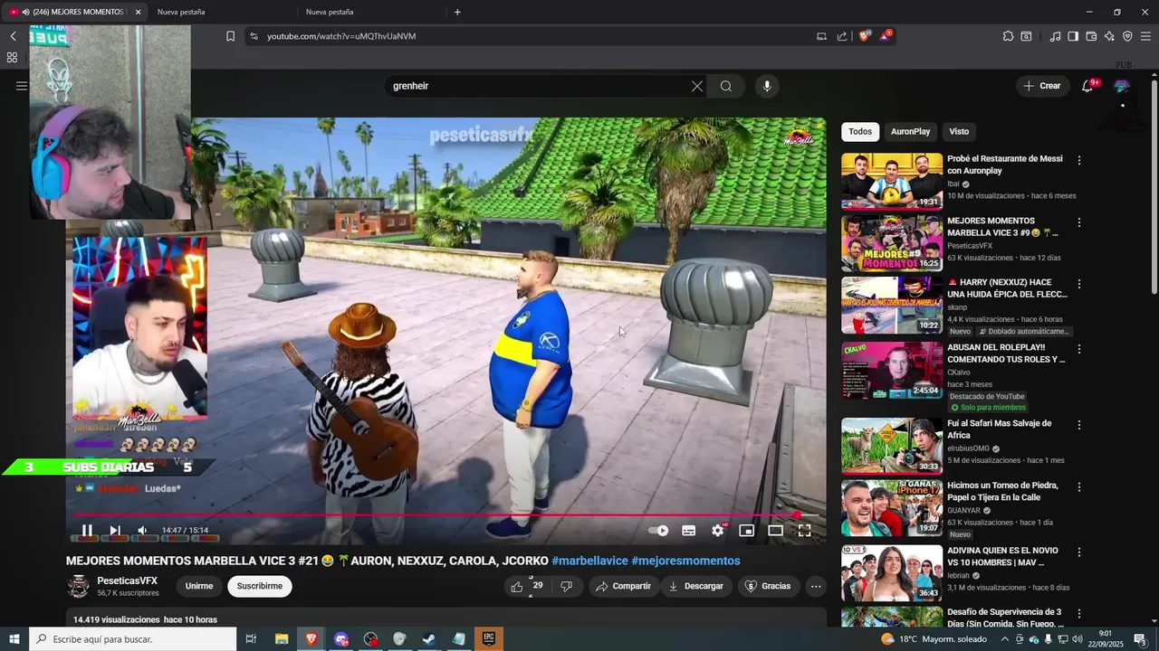1159x651 pixels.
Task: Close the MEJORES MOMENTOS browser tab
Action: pyautogui.click(x=138, y=12)
